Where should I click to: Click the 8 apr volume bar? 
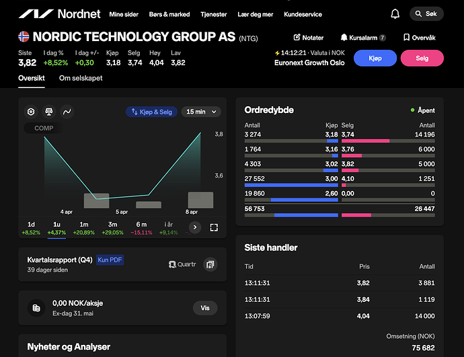point(200,200)
